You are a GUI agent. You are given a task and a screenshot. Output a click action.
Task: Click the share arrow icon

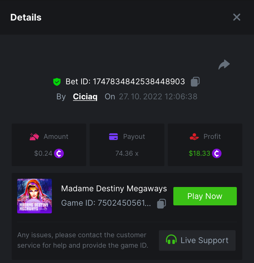click(x=224, y=65)
